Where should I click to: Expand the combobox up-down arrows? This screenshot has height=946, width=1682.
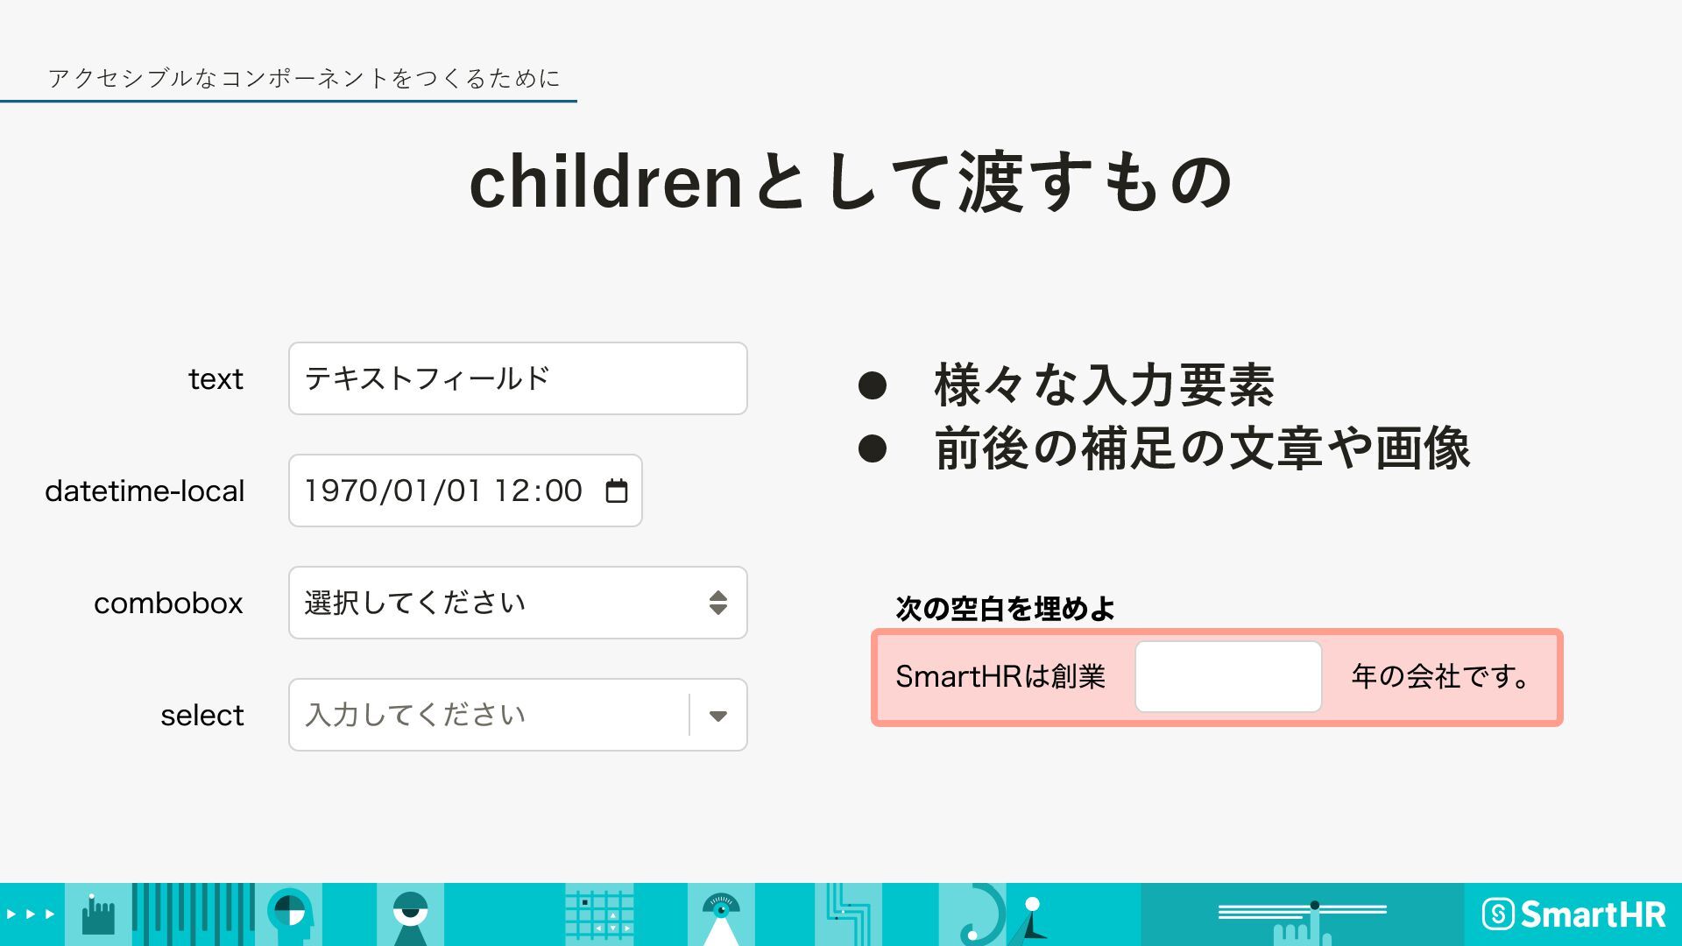click(718, 603)
